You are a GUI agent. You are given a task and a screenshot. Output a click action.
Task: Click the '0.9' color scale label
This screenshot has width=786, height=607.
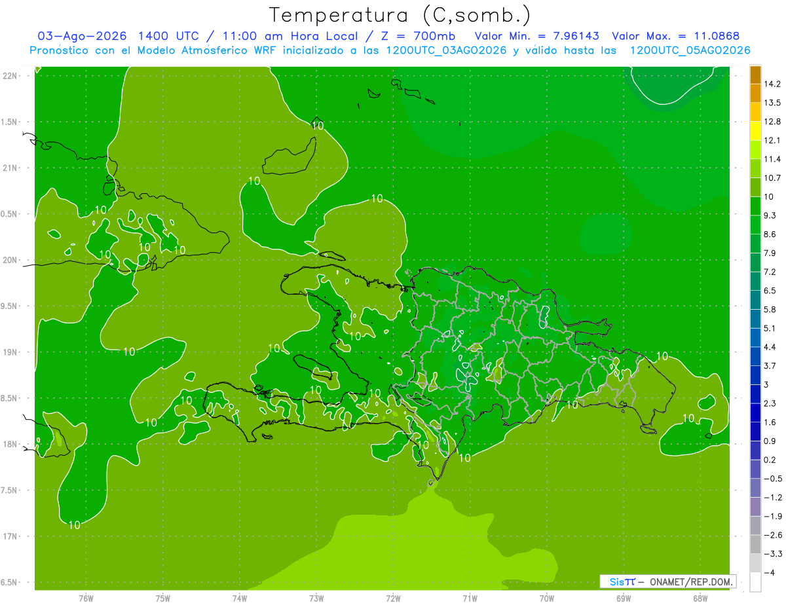pos(770,441)
